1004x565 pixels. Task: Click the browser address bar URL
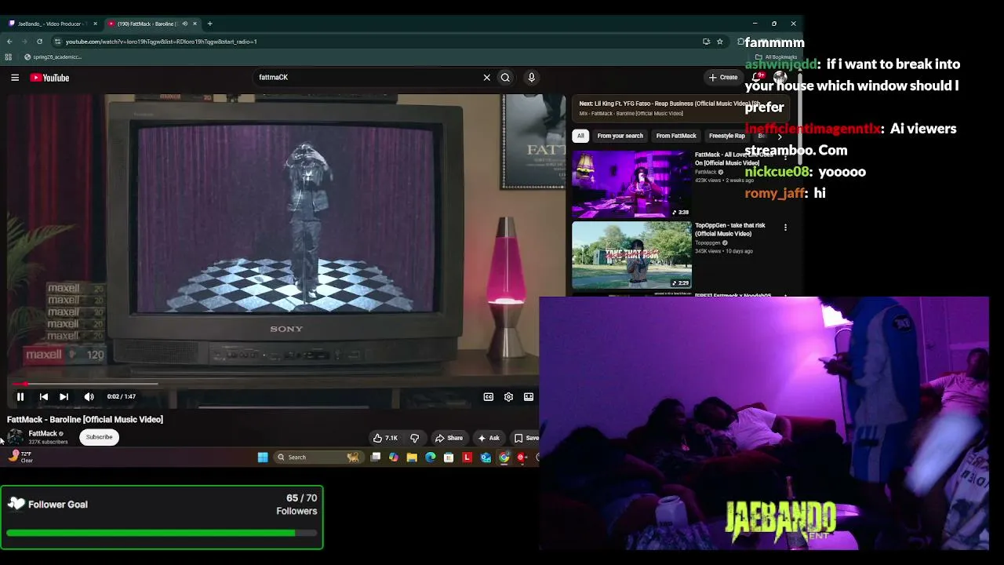coord(162,42)
